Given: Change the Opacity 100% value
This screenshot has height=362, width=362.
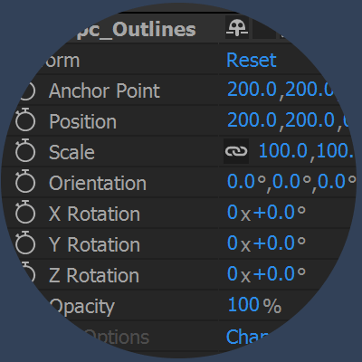Looking at the screenshot, I should click(255, 305).
